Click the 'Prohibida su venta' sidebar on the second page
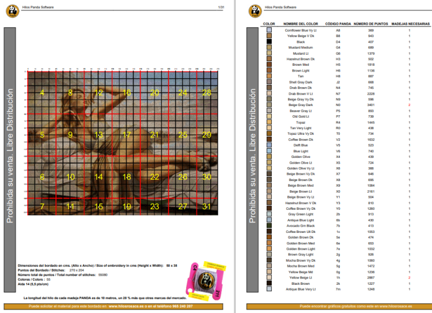This screenshot has width=432, height=313. pos(252,160)
